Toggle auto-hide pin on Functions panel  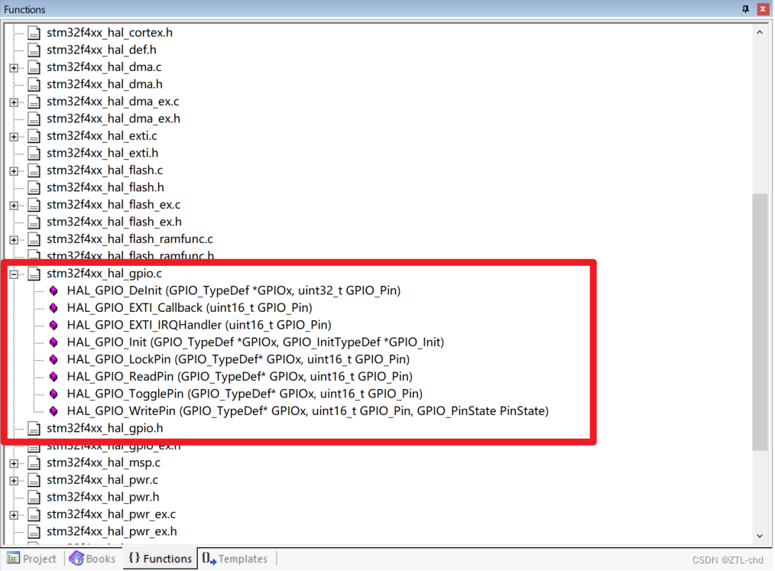[x=745, y=9]
